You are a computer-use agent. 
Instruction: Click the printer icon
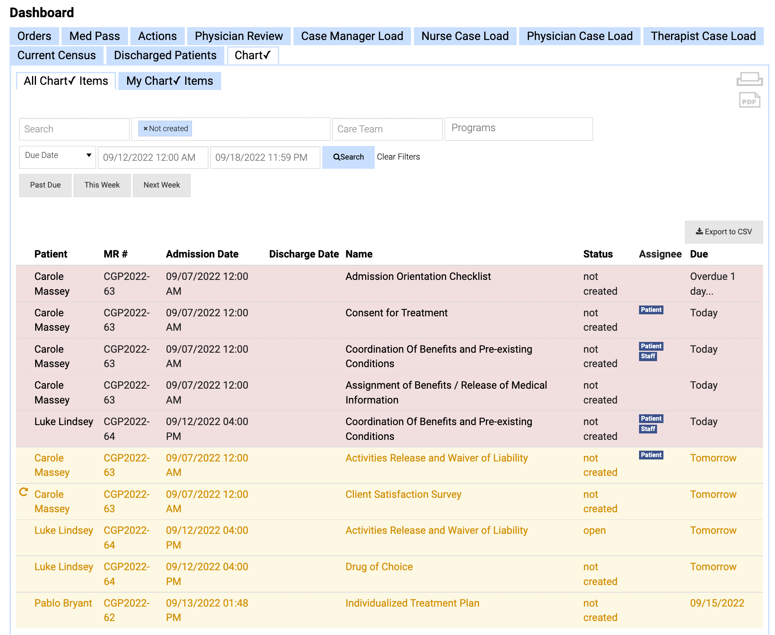[x=749, y=79]
